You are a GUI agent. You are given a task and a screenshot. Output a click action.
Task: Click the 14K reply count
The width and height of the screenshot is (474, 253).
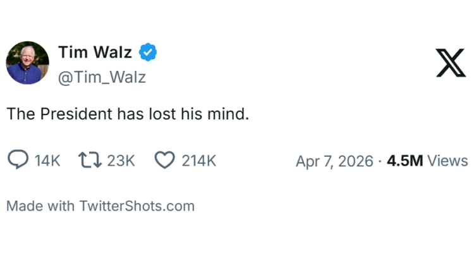47,161
